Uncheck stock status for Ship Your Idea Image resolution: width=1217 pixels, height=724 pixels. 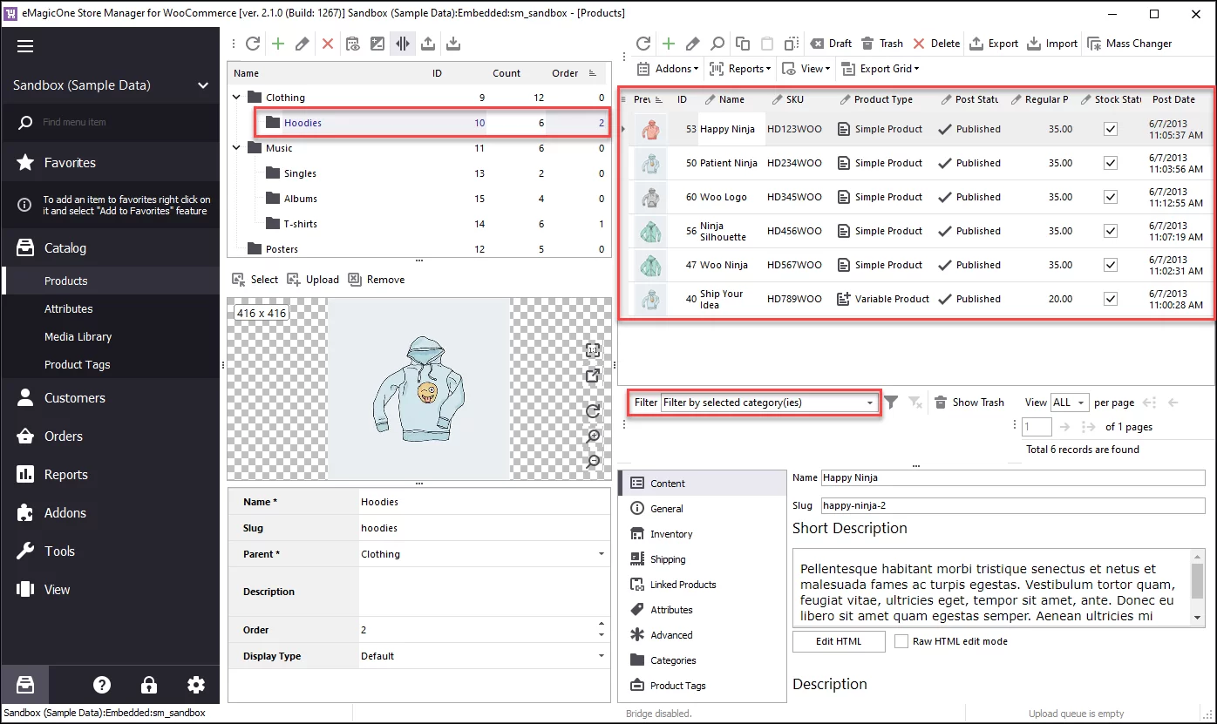[1111, 299]
